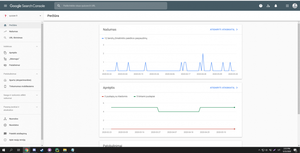Click Apie naują versiją
Viewport: 300px width, 153px height.
tap(20, 140)
